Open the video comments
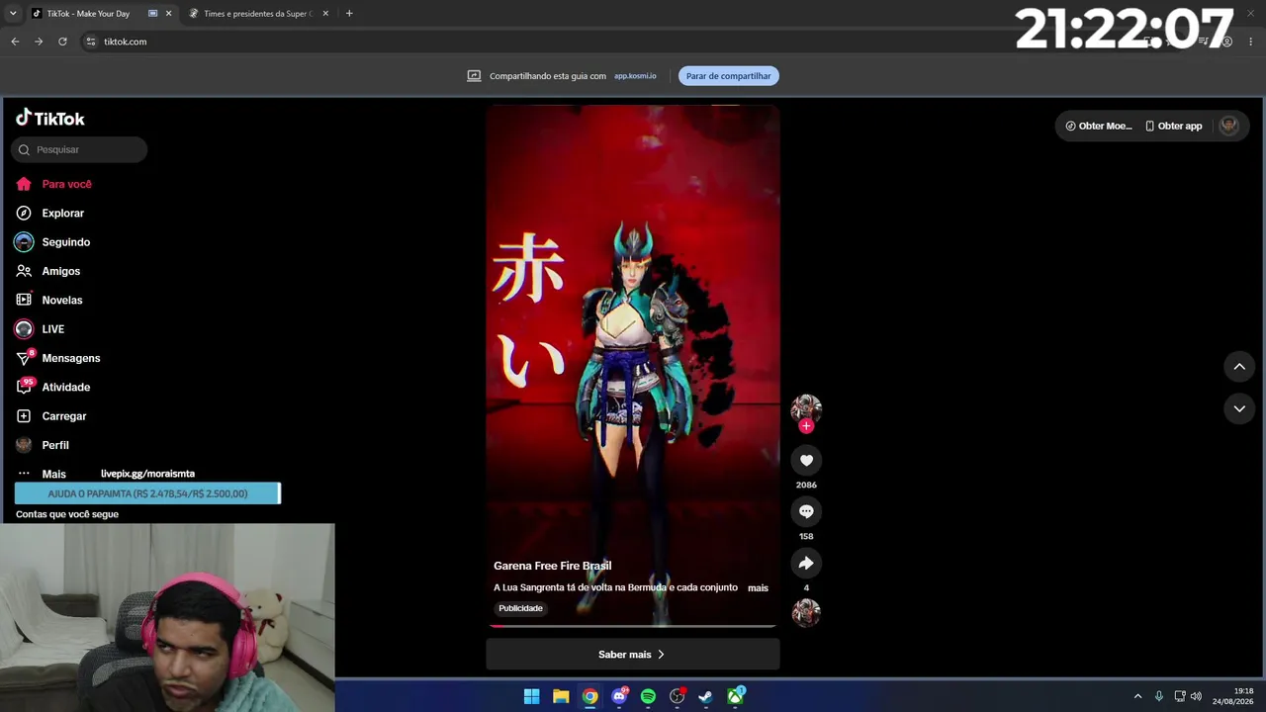The width and height of the screenshot is (1266, 712). pos(806,511)
